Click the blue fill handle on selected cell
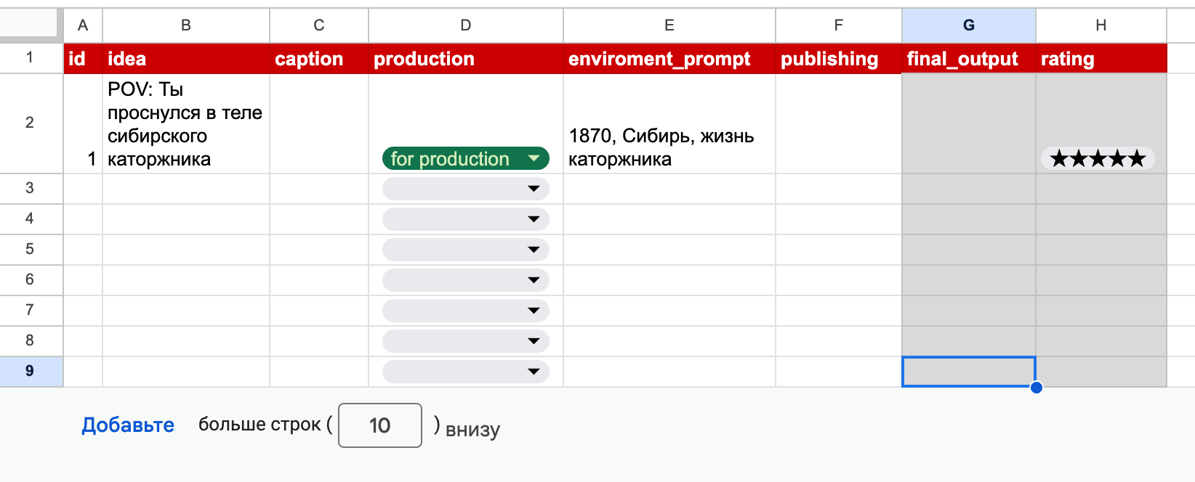The image size is (1195, 482). point(1037,387)
